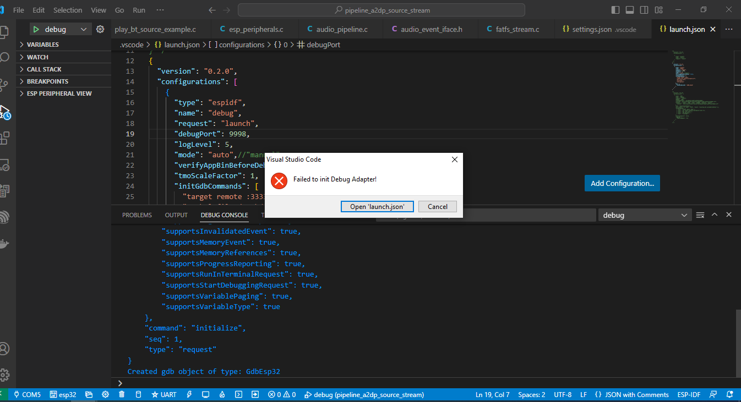741x402 pixels.
Task: Click the pipeline_a2dp_source_stream command center search box
Action: tap(382, 10)
